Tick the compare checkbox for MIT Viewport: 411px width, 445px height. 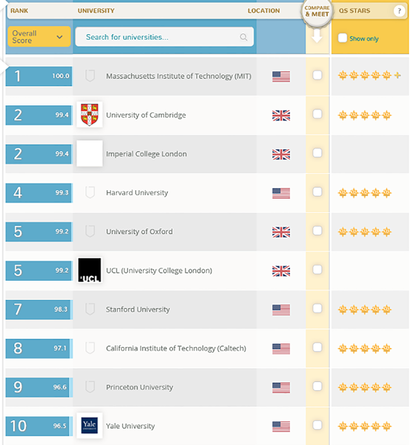coord(317,75)
